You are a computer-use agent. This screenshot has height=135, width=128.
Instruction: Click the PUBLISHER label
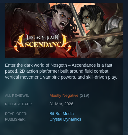point(15,119)
